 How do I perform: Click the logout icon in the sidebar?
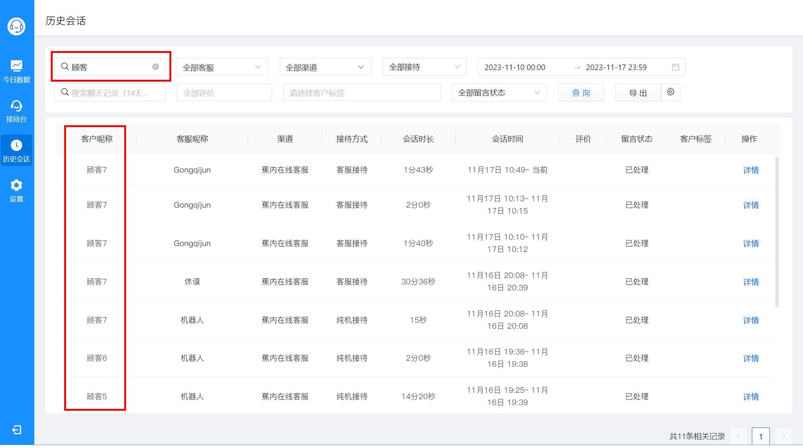pos(16,430)
